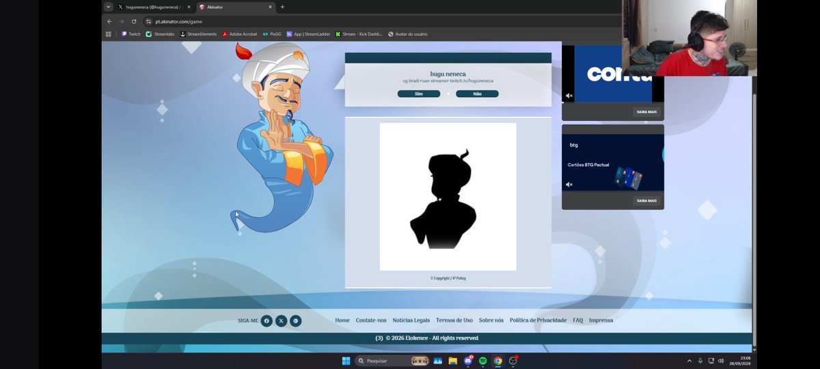Reload the Akinator page

pyautogui.click(x=134, y=21)
